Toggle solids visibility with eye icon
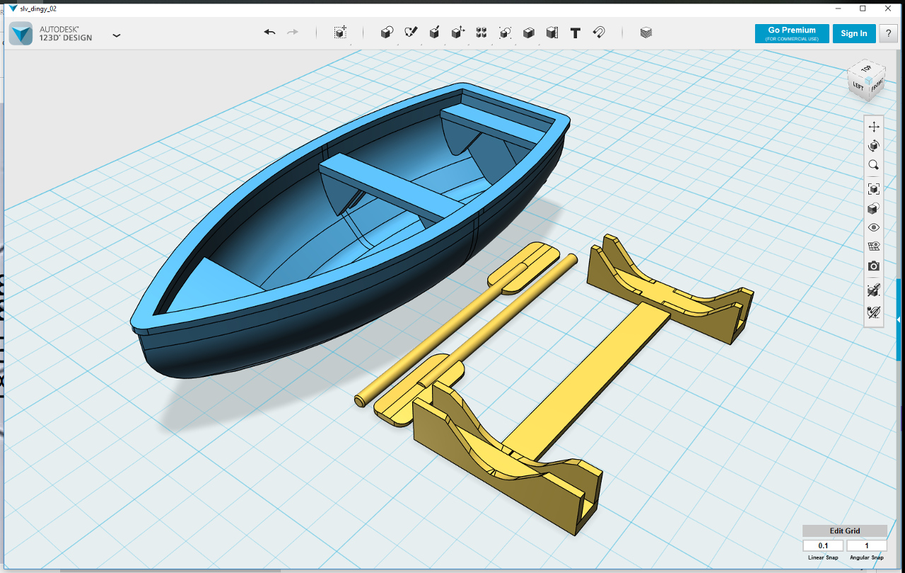 click(874, 228)
